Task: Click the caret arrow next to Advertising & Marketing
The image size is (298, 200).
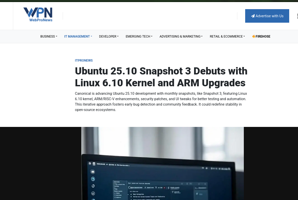Action: point(202,37)
